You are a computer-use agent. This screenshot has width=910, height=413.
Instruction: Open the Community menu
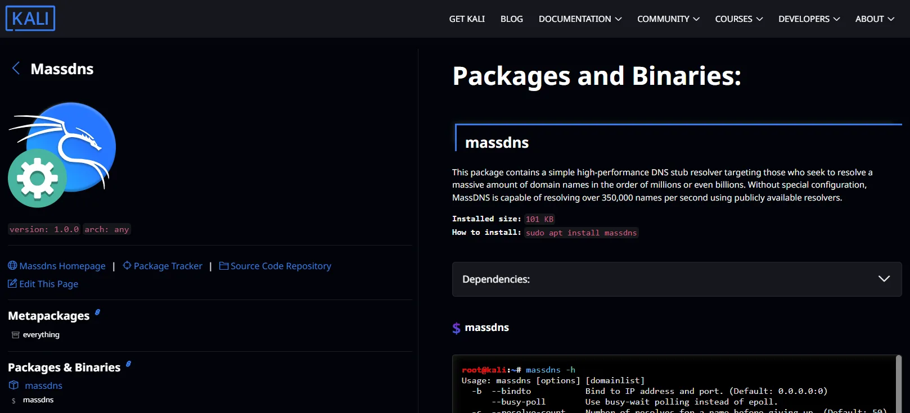668,19
